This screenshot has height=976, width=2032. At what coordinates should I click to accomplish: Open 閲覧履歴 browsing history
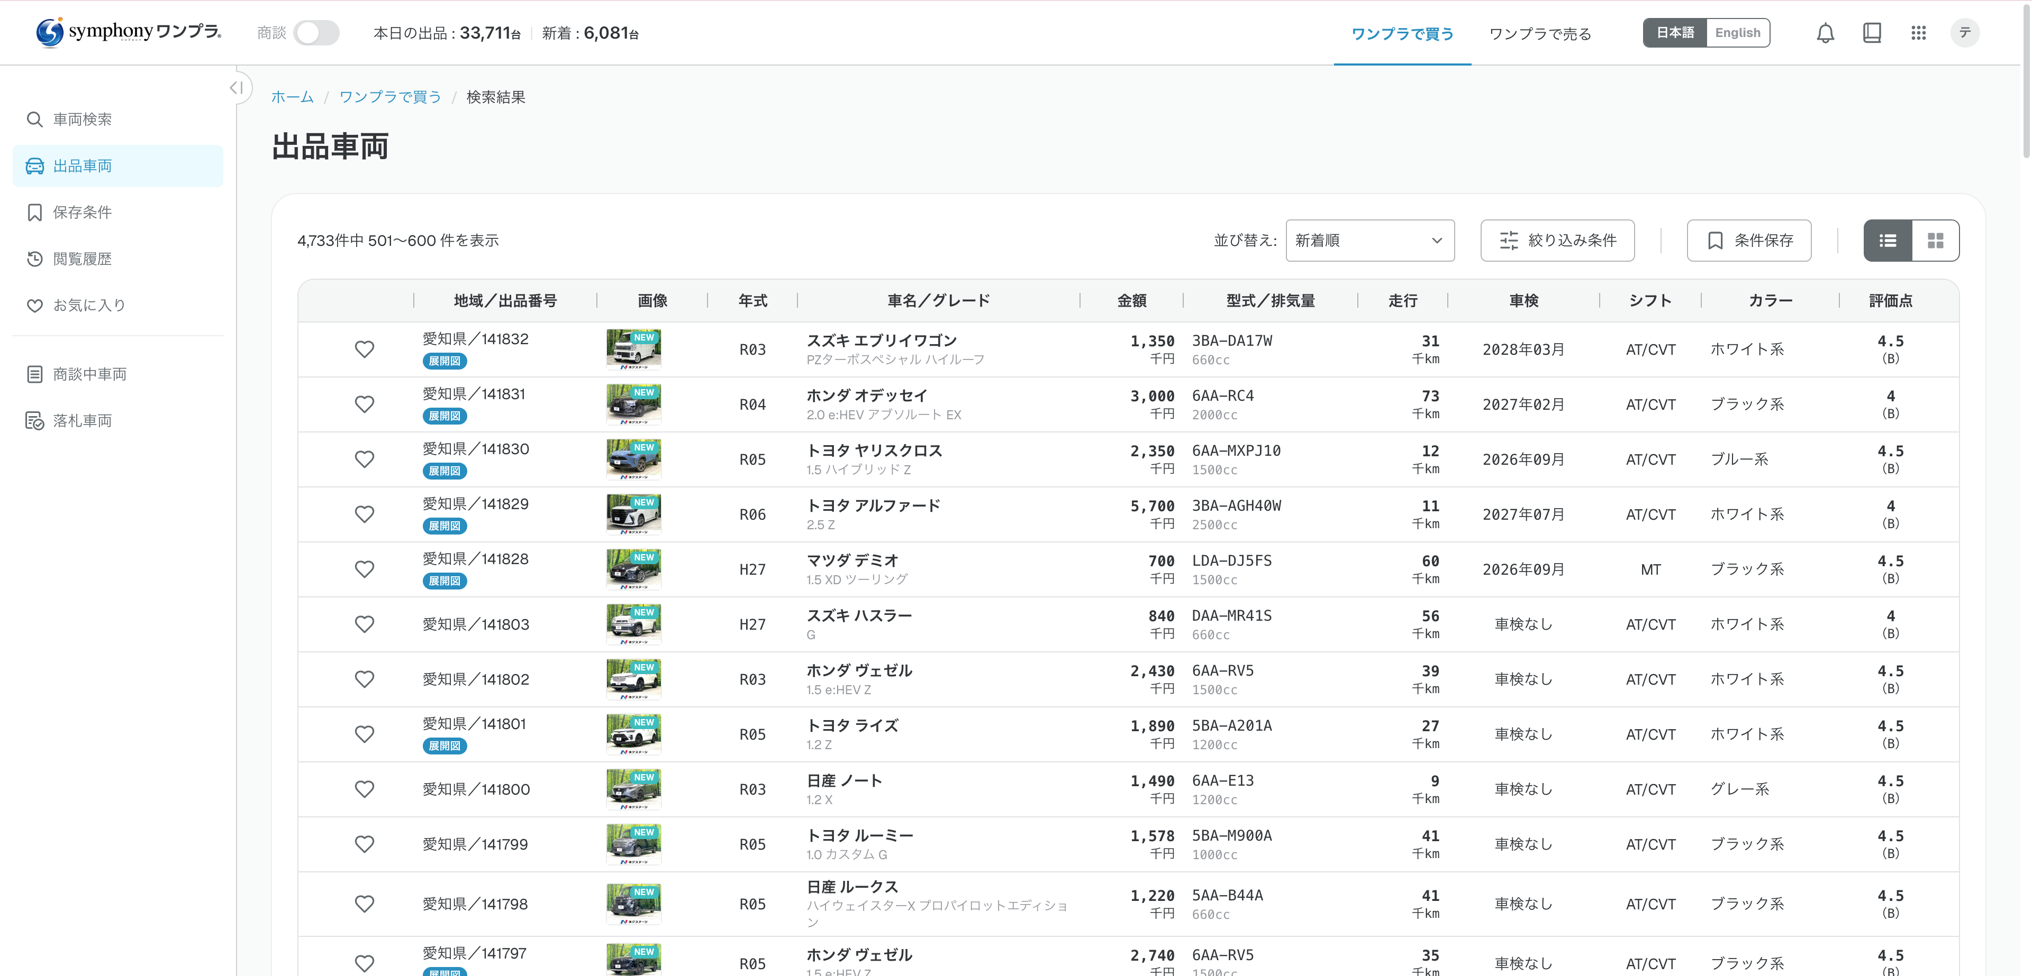pyautogui.click(x=82, y=259)
